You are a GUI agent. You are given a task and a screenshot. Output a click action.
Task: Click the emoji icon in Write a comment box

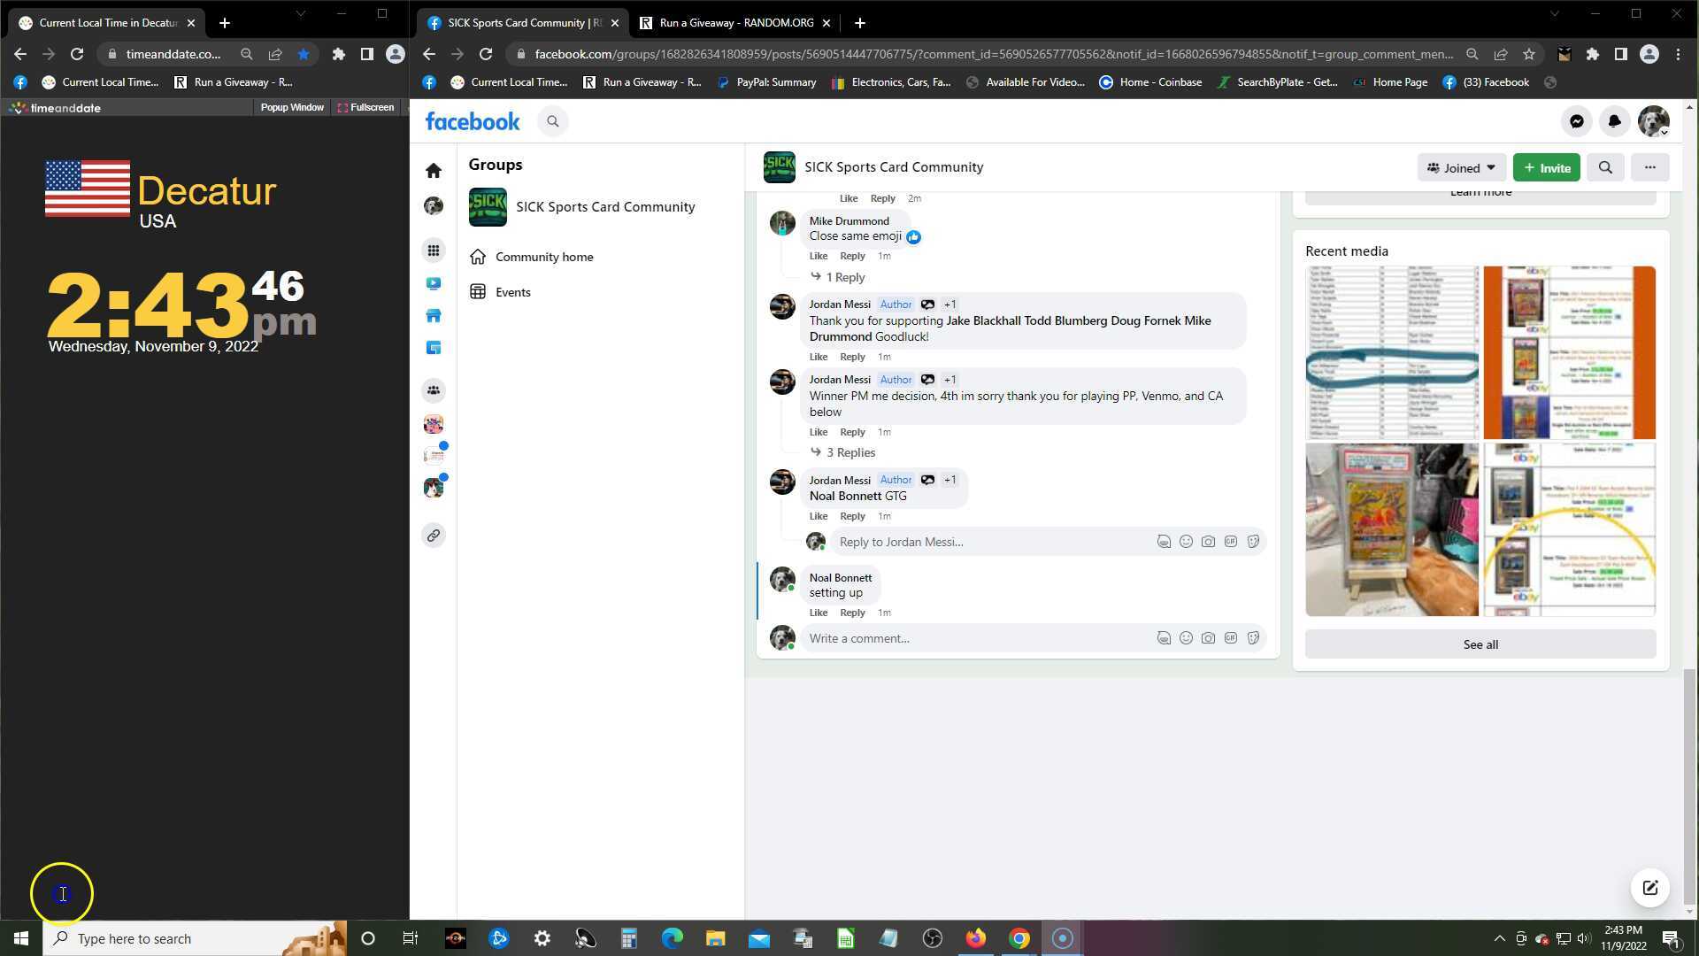click(1186, 638)
